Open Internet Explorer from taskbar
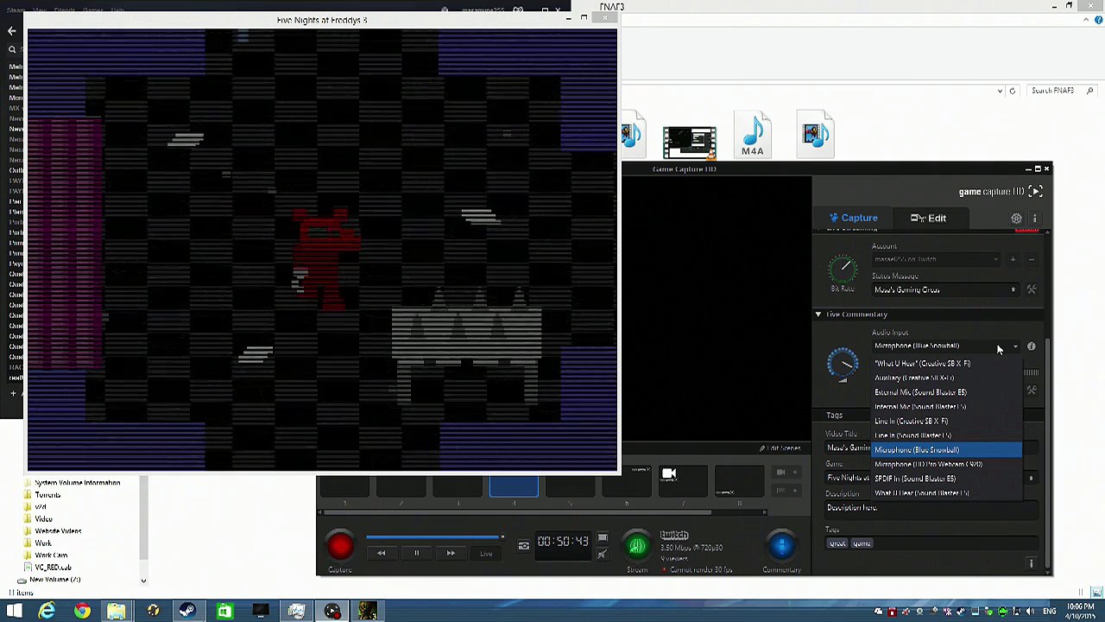Screen dimensions: 1105x622 (x=47, y=612)
